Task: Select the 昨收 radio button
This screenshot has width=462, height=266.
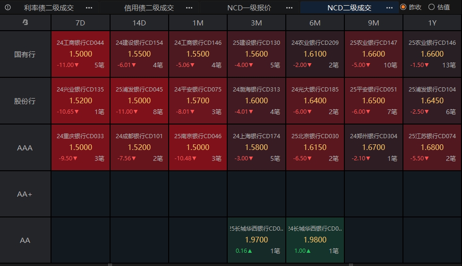Action: tap(403, 7)
